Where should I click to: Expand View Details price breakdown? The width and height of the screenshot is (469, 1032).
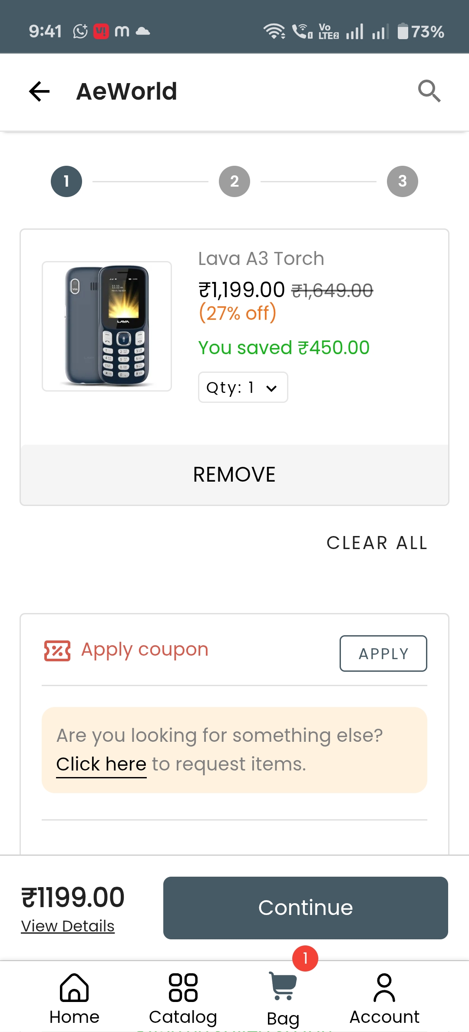coord(68,926)
